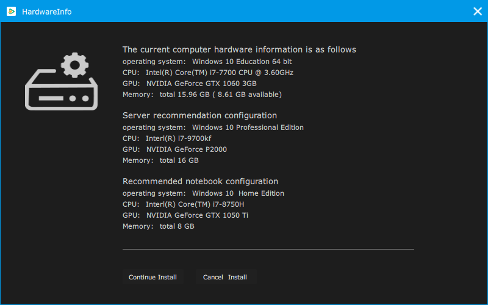
Task: Click the HardwareInfo app icon in title bar
Action: tap(11, 12)
